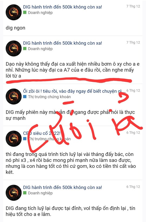Open avatar of first 'dig ngon' post

[x=14, y=12]
